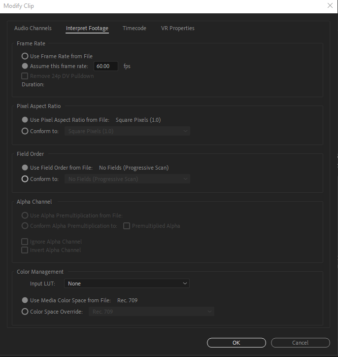Screen dimensions: 338x357
Task: Select Use Pixel Aspect Ratio from File
Action: click(25, 120)
